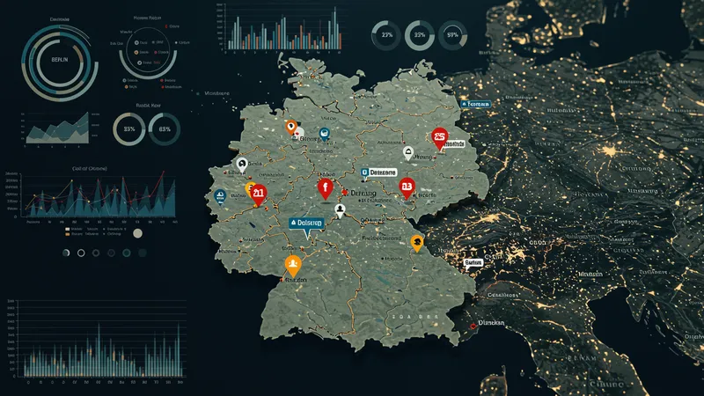Select the outlined ring dot in the row
Viewport: 704px width, 396px height.
tap(81, 253)
